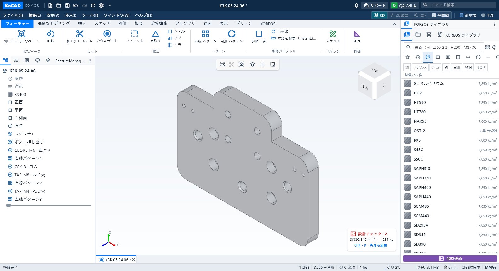Open the 部材表 parts list
The image size is (499, 271).
point(468,15)
